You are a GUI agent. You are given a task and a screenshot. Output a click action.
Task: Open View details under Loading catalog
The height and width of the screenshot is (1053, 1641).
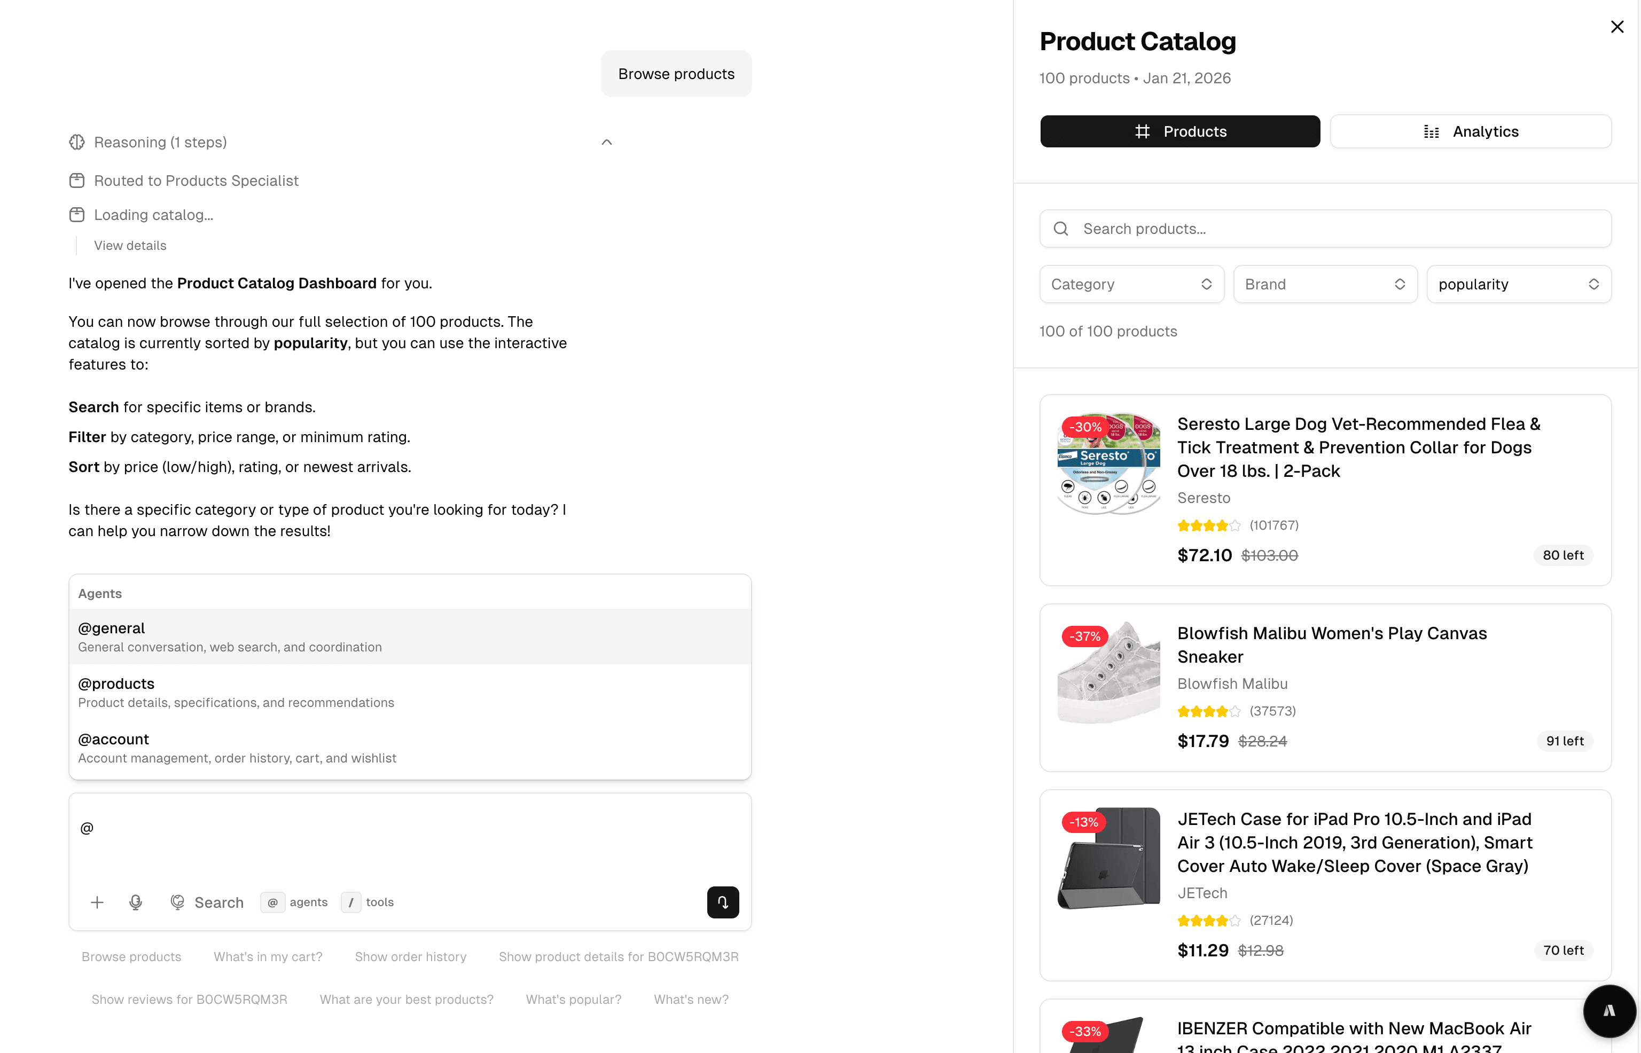point(130,245)
